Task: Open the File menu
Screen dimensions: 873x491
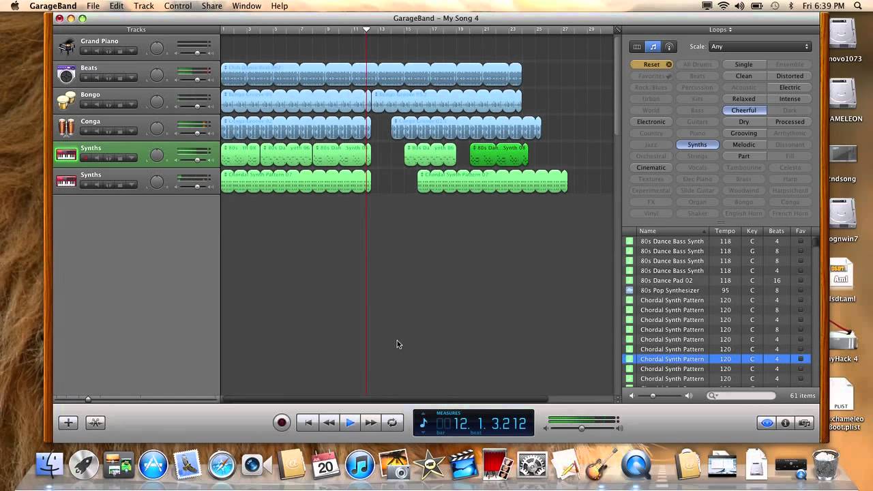Action: click(x=93, y=5)
